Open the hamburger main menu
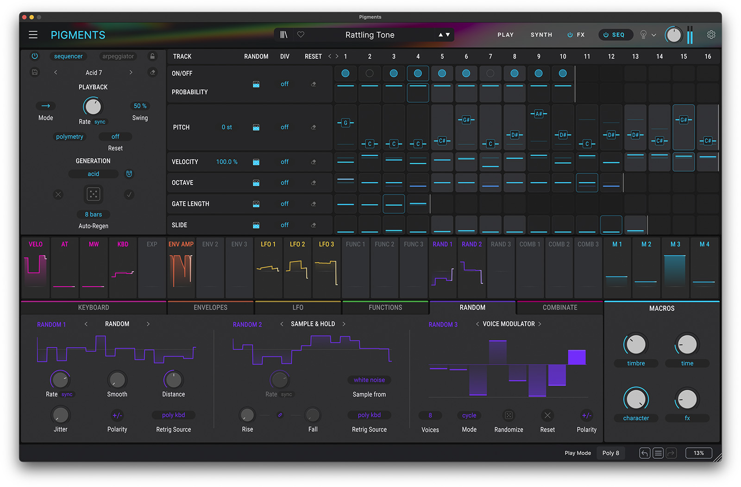741x487 pixels. (x=33, y=35)
